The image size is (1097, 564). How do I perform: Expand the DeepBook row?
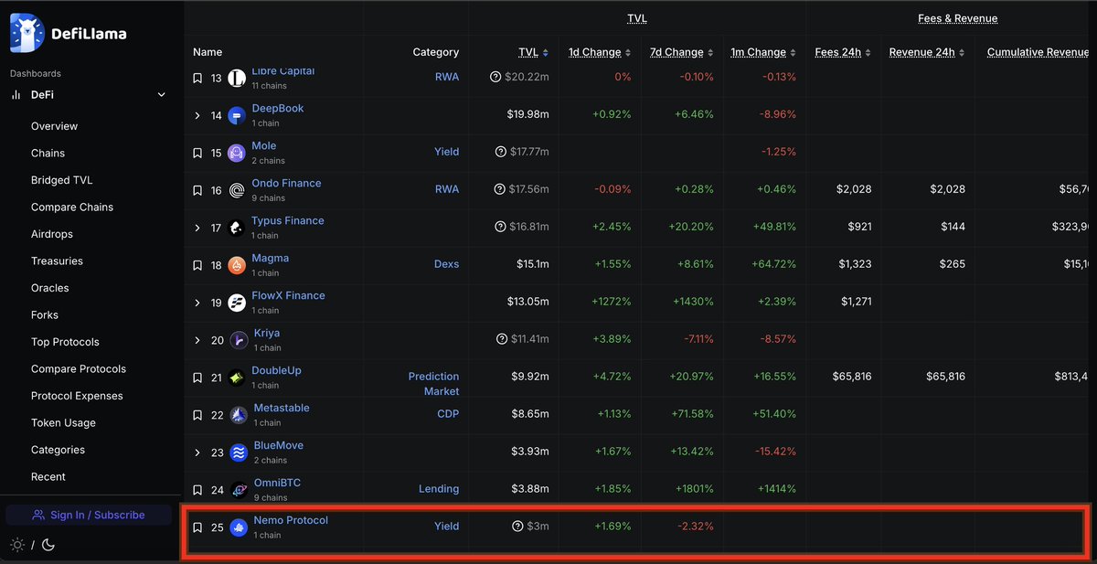point(197,115)
